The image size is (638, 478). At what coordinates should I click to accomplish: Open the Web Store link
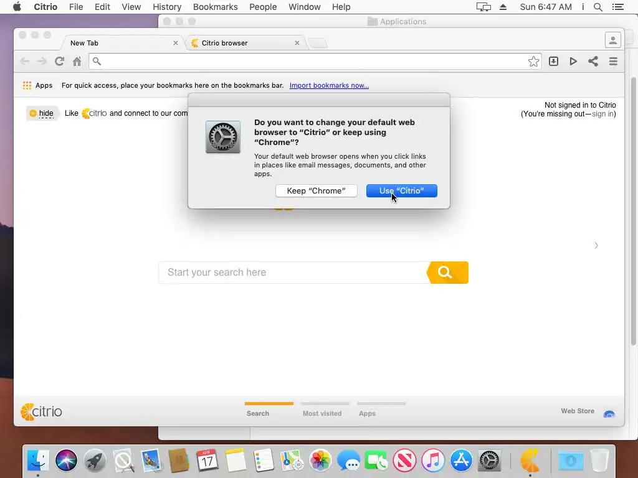pos(578,411)
